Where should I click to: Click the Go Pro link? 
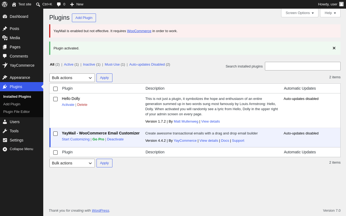tap(98, 139)
